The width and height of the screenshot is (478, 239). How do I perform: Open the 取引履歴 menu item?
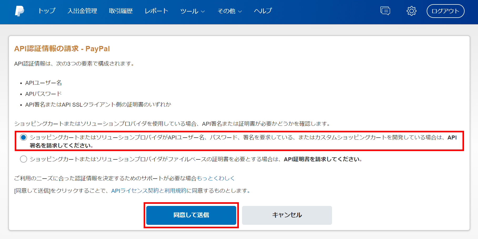[x=121, y=11]
